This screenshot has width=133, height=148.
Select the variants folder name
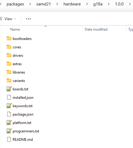(x=19, y=81)
